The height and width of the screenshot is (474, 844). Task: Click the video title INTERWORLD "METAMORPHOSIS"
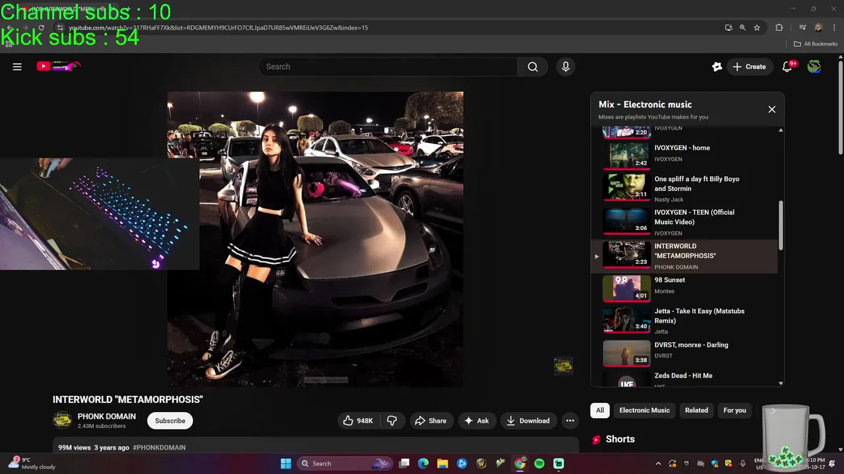click(x=128, y=400)
